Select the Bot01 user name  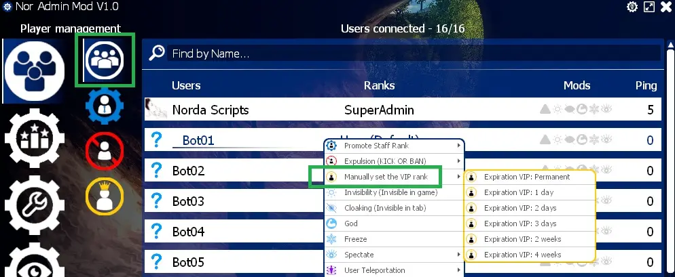pos(198,140)
